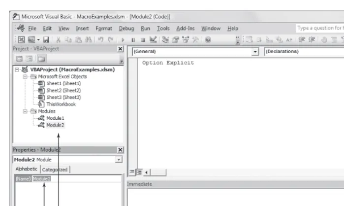Open the Add-Ins menu

click(186, 28)
